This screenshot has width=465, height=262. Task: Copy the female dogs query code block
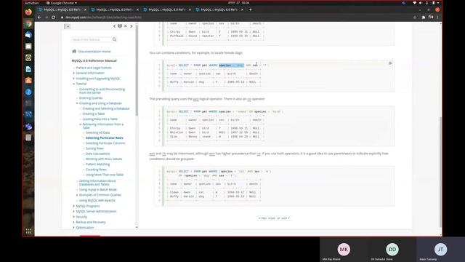(390, 63)
